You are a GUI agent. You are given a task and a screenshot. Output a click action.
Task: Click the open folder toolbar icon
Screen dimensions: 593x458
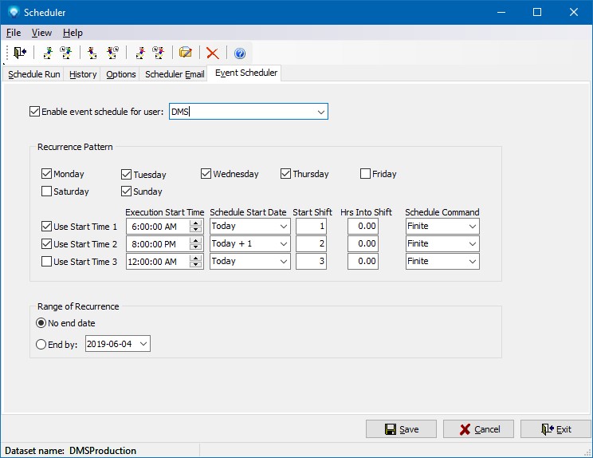point(186,53)
